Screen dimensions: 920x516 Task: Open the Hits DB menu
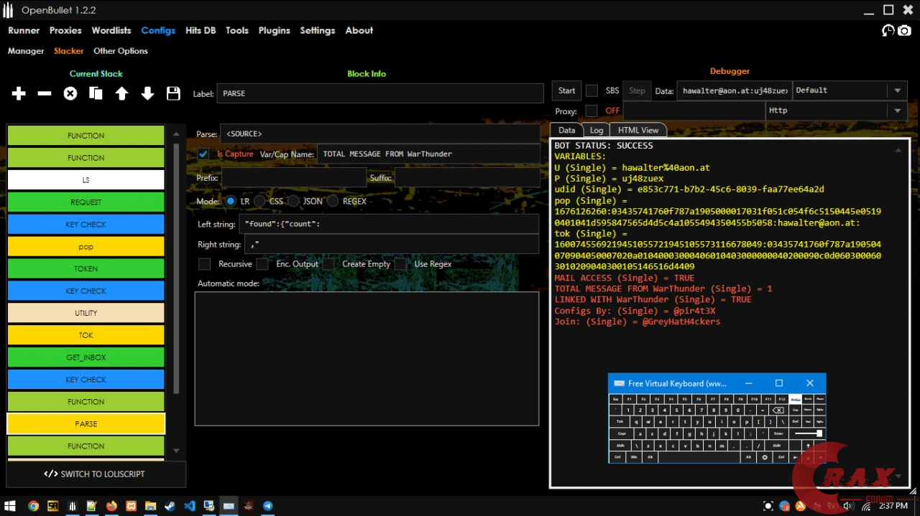pyautogui.click(x=201, y=30)
